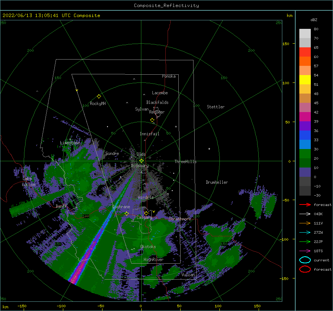Pick the light gray 70-80 dBZ swatch
Screen dimensions: 333x311
click(x=305, y=34)
